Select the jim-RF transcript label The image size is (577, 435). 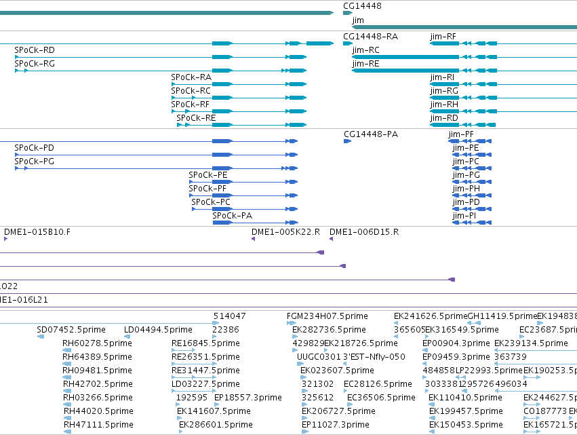click(x=443, y=37)
